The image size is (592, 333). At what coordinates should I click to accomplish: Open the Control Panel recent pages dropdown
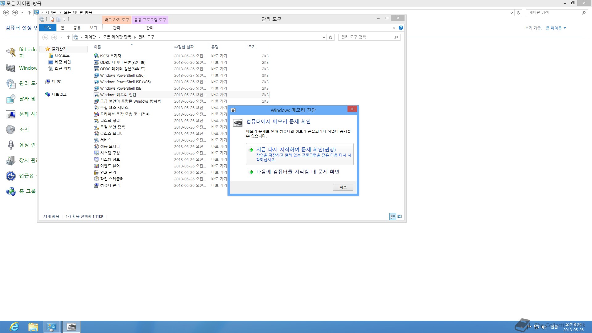22,13
